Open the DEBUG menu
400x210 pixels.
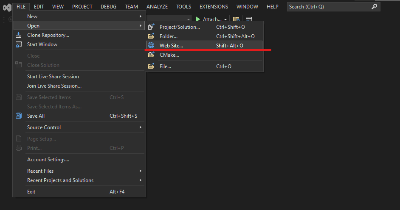[x=108, y=7]
